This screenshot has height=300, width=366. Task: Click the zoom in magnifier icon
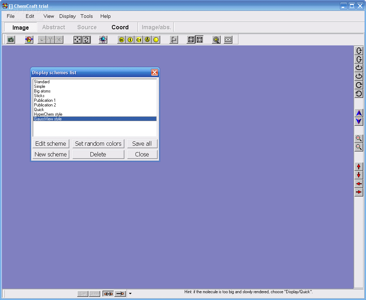[x=359, y=139]
